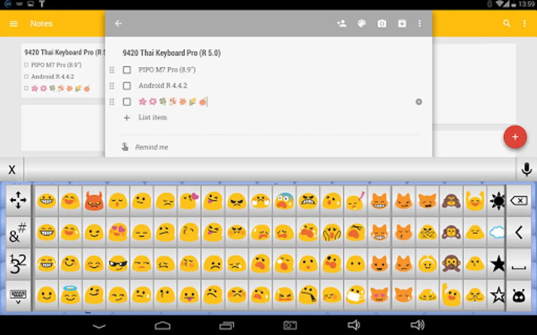Add a new List item
The width and height of the screenshot is (537, 335).
153,117
